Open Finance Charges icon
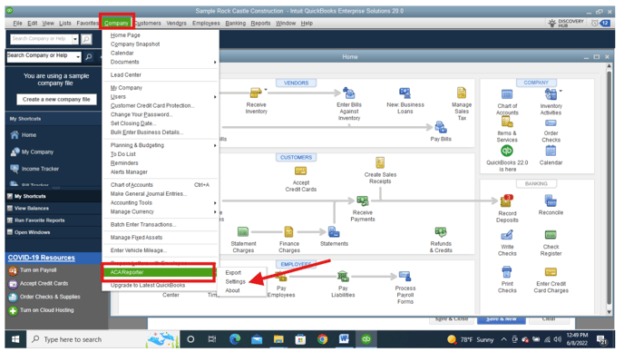 pyautogui.click(x=289, y=231)
